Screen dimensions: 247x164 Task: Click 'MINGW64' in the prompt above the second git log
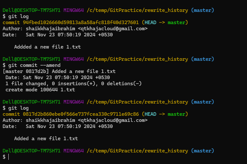point(73,102)
